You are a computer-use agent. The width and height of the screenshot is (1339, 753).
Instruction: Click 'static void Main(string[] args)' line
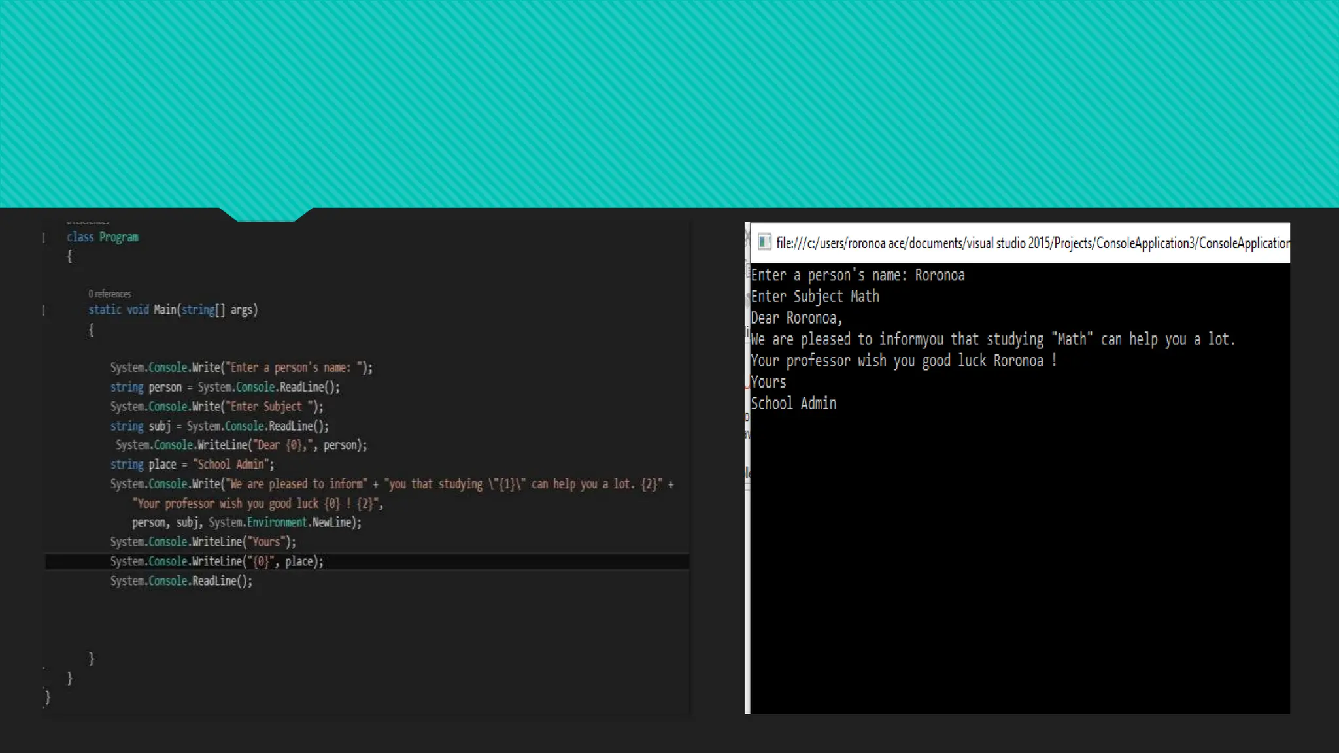pyautogui.click(x=173, y=310)
